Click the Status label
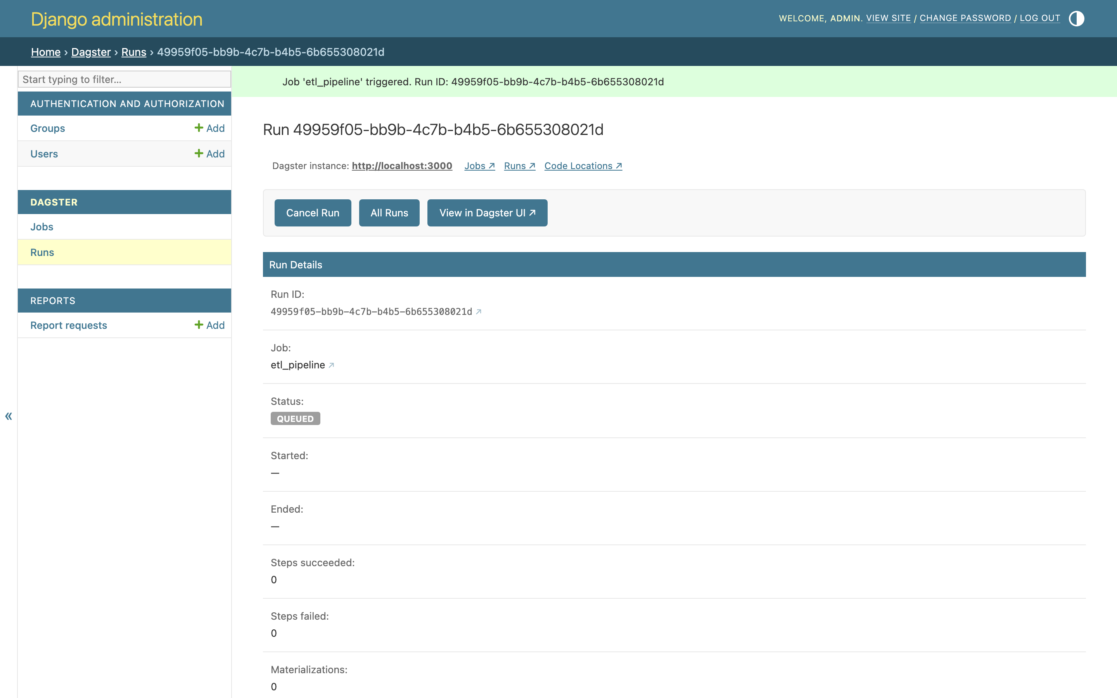 287,401
